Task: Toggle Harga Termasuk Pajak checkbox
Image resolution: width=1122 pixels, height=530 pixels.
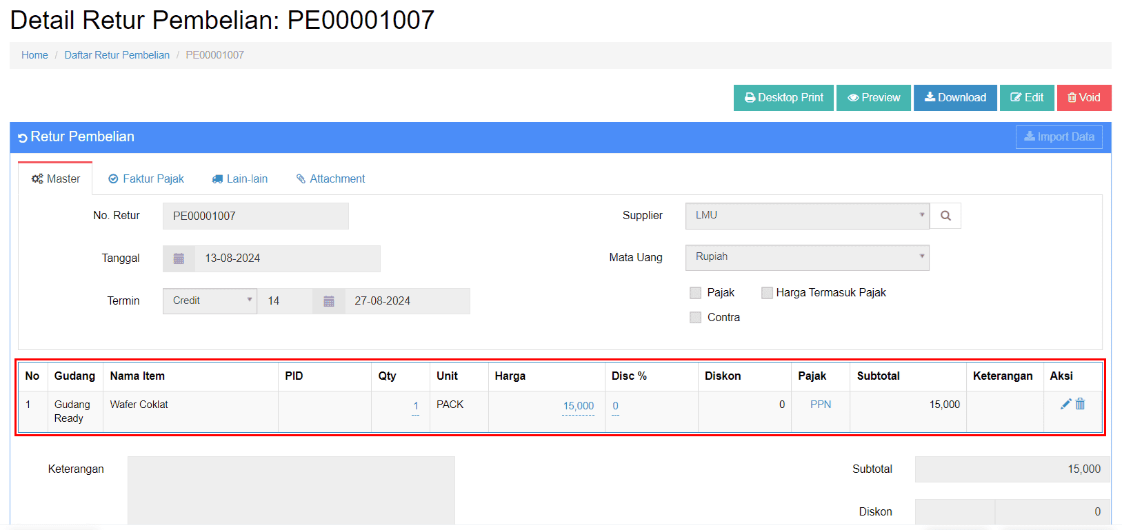Action: (x=767, y=293)
